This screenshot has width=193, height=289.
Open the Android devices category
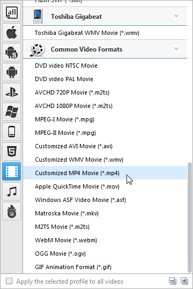point(12,72)
